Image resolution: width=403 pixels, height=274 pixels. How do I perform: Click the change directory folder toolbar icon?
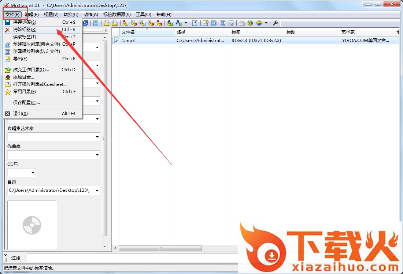point(106,23)
